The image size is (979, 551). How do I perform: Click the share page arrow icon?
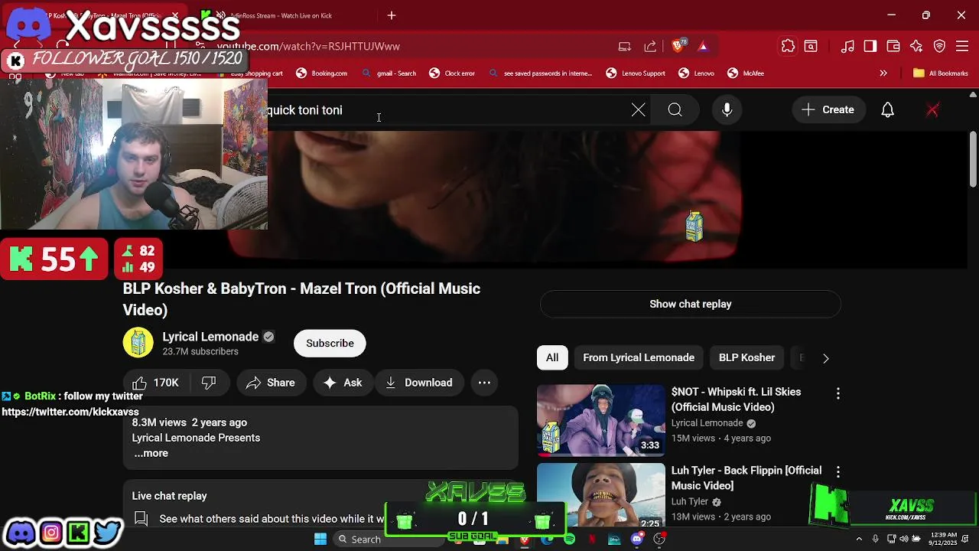(650, 47)
